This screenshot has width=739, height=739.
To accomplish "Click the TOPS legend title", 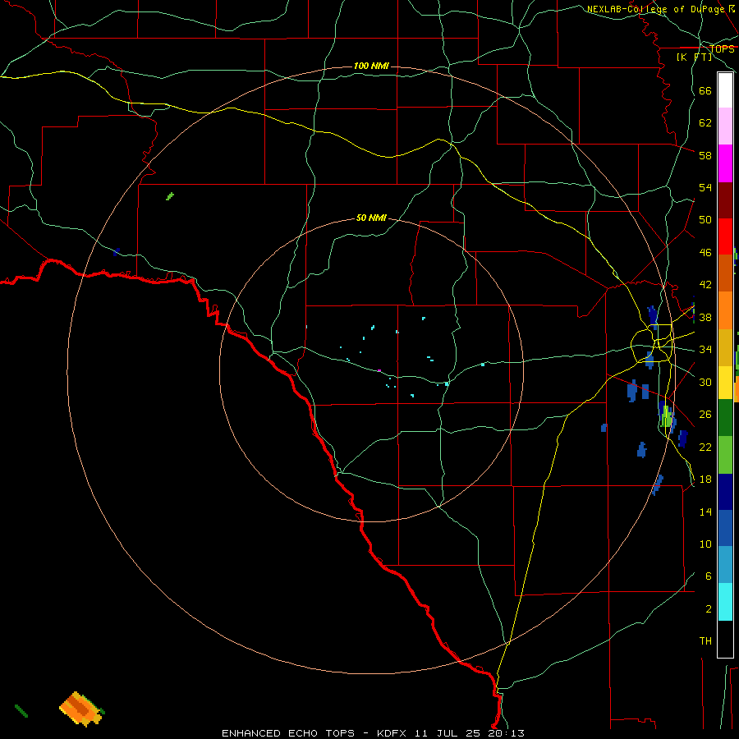I will pyautogui.click(x=722, y=49).
